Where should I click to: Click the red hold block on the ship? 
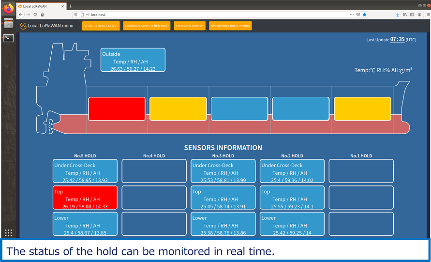(117, 108)
